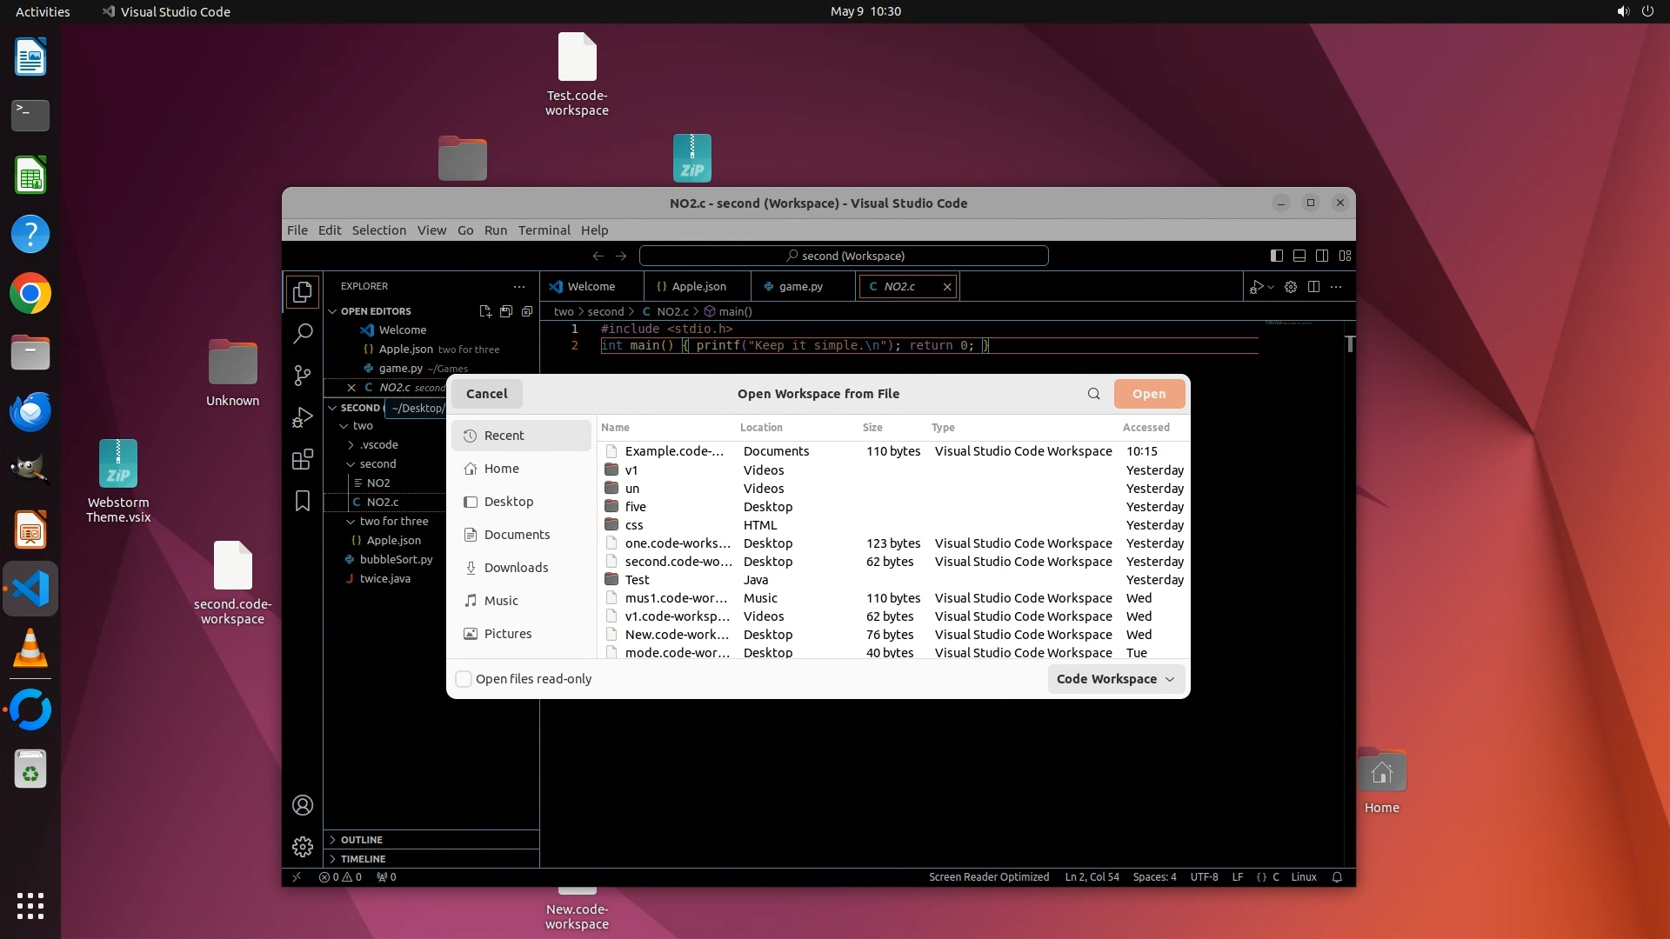1670x939 pixels.
Task: Toggle the primary side bar layout icon
Action: (1276, 256)
